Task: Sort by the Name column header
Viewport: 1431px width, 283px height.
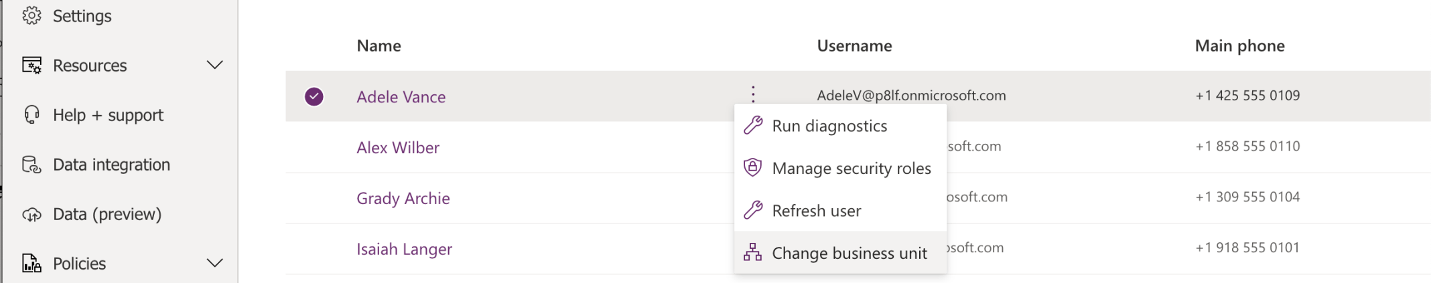Action: 379,45
